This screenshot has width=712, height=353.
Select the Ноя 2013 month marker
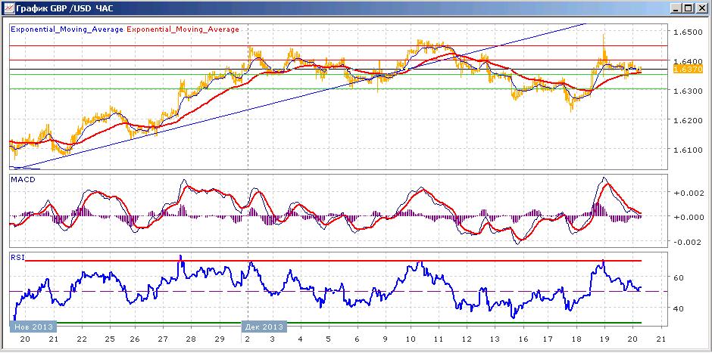click(x=33, y=327)
